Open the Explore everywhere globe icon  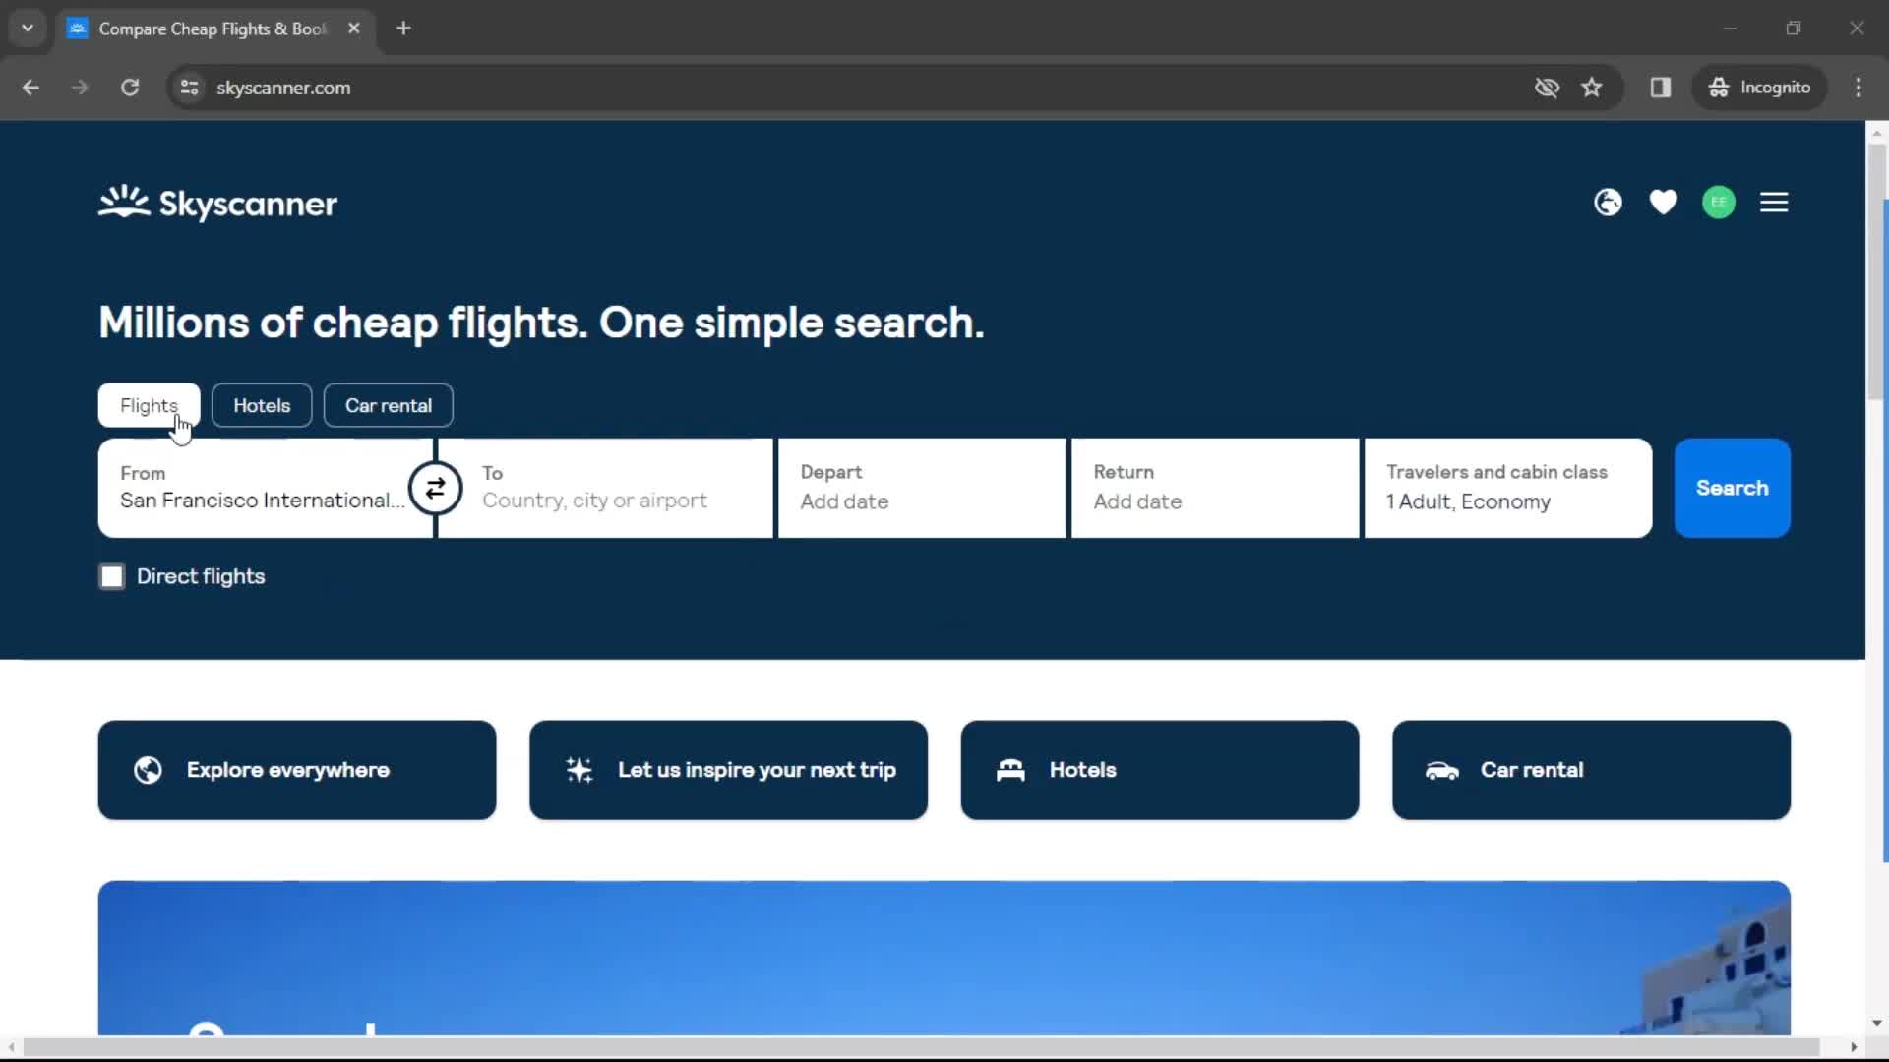(147, 769)
